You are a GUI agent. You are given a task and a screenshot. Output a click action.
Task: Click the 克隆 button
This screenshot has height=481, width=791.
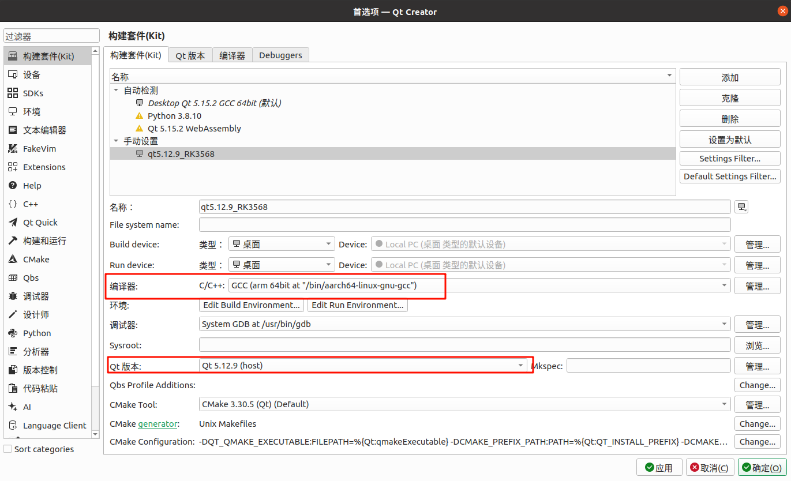pyautogui.click(x=730, y=99)
